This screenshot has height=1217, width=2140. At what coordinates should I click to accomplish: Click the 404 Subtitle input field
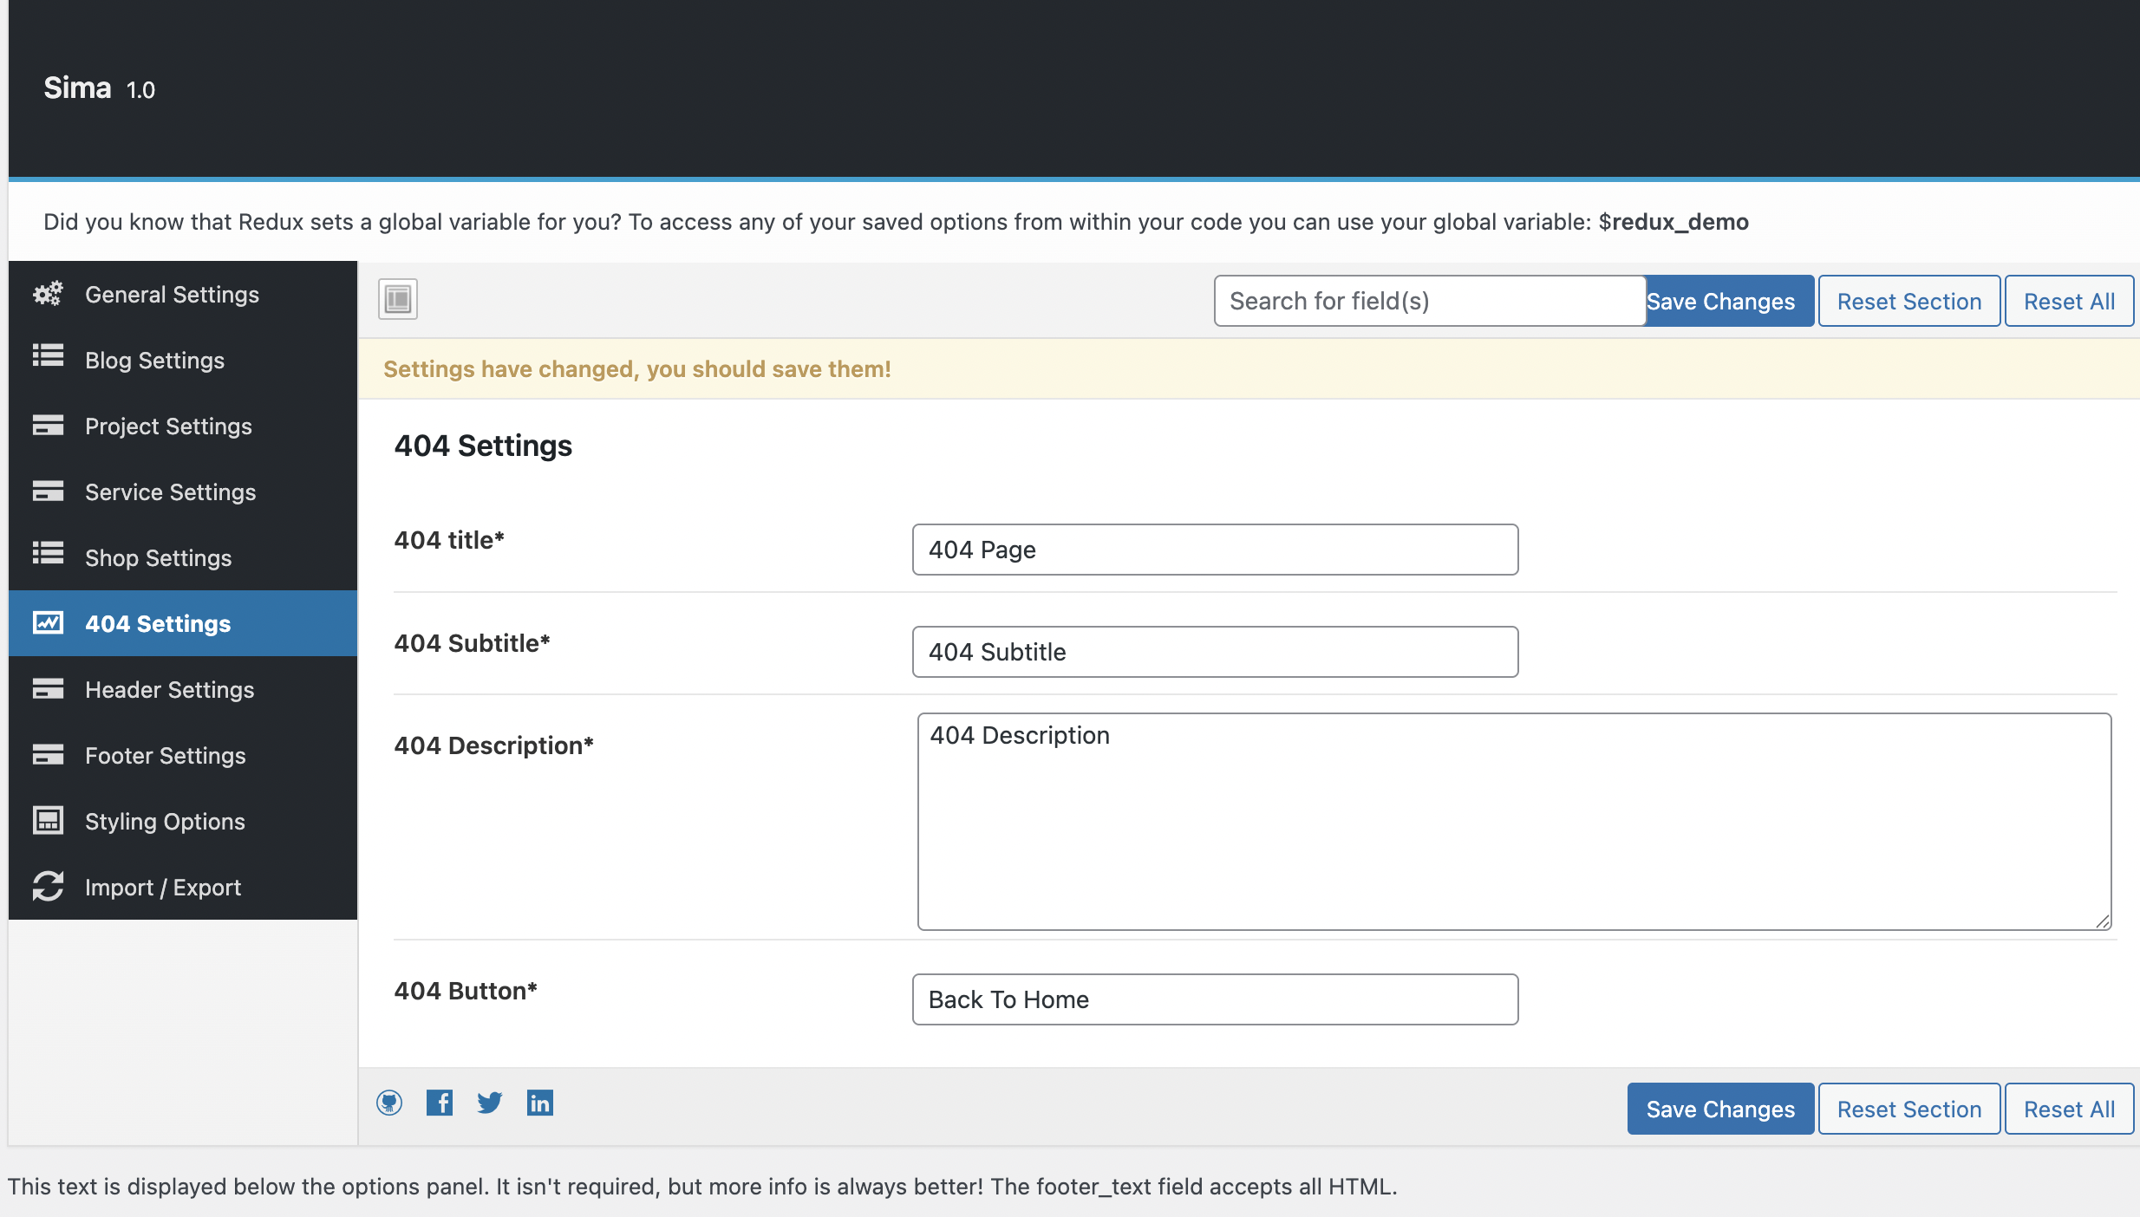click(1216, 652)
